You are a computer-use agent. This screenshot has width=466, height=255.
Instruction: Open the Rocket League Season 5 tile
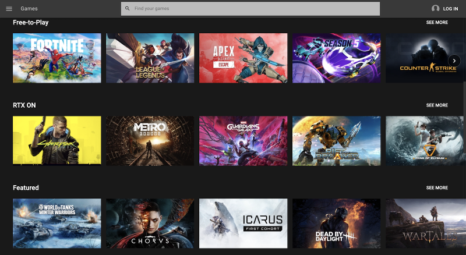coord(337,58)
